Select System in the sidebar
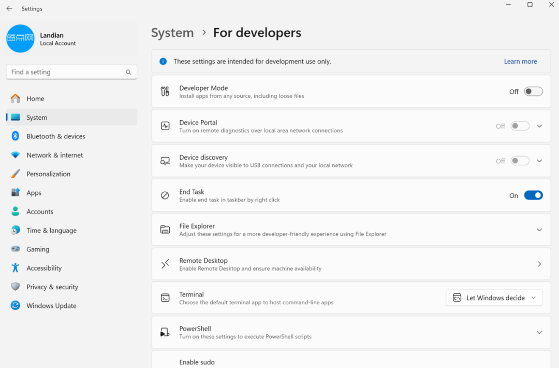Image resolution: width=559 pixels, height=368 pixels. (x=71, y=118)
